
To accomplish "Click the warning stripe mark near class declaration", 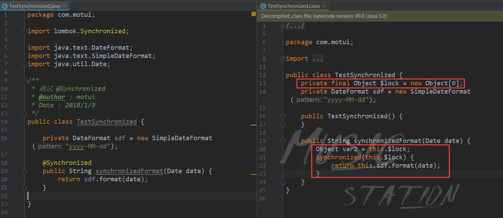I will tap(254, 125).
